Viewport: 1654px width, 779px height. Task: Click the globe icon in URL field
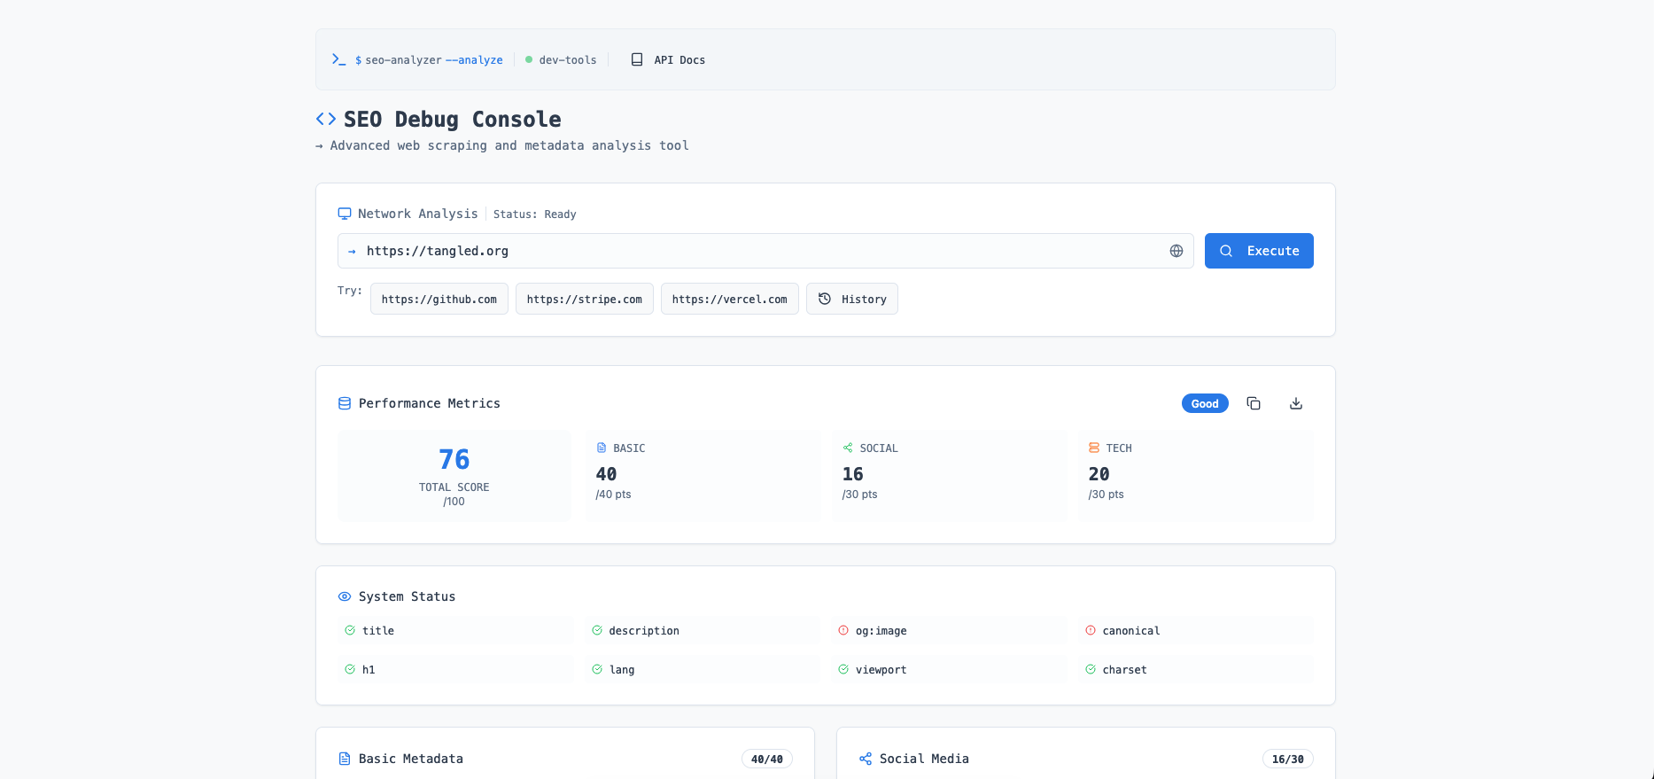tap(1176, 251)
